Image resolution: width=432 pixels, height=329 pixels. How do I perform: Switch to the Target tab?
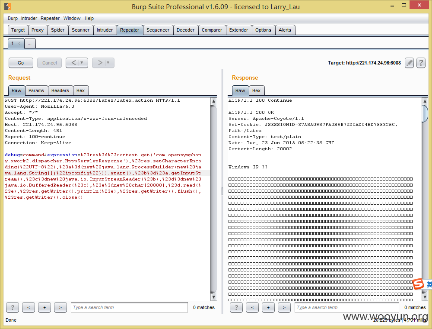[x=18, y=30]
